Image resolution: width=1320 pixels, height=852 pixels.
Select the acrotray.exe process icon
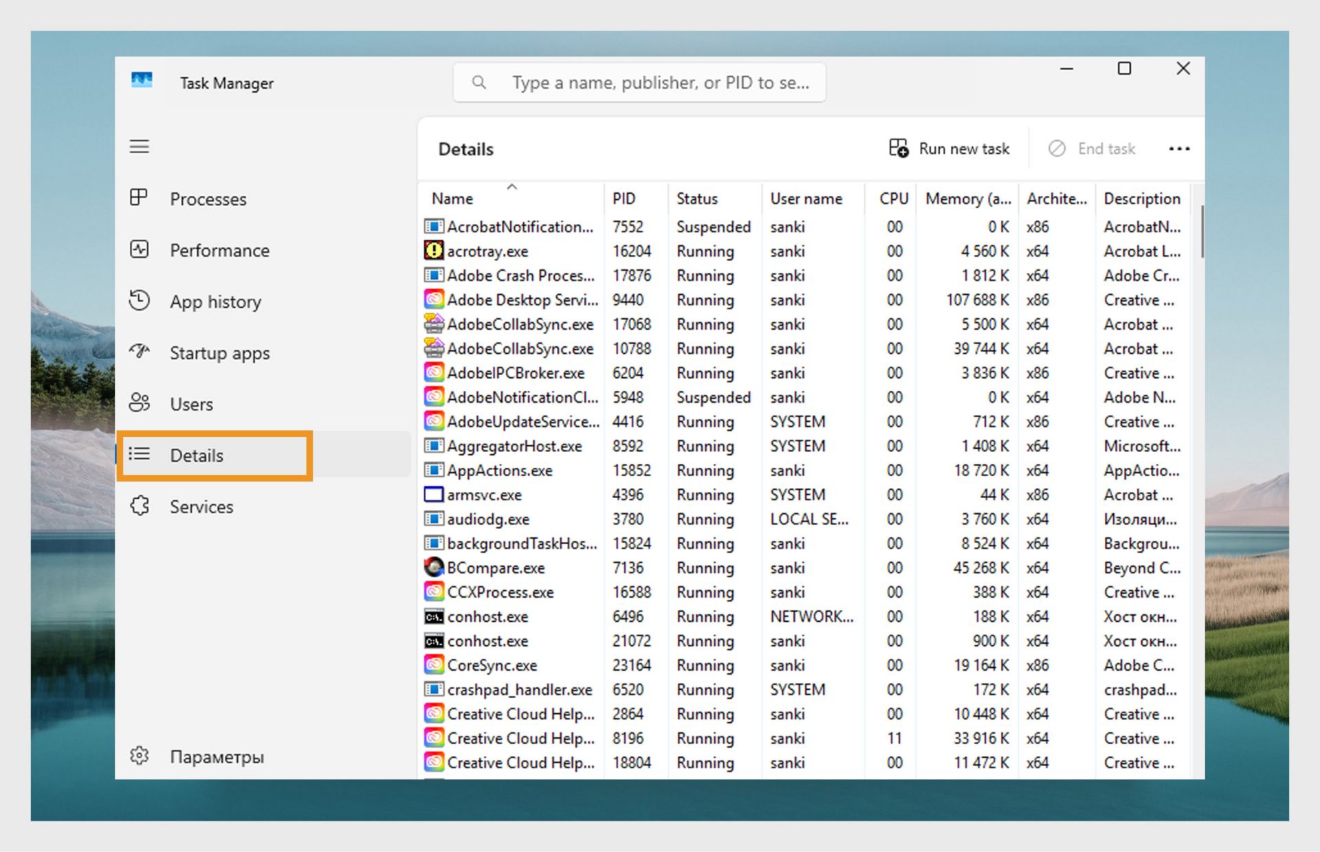coord(433,251)
